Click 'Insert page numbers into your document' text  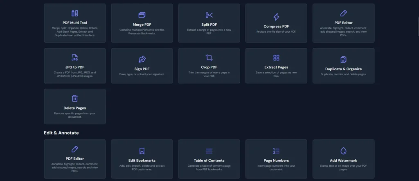point(276,168)
